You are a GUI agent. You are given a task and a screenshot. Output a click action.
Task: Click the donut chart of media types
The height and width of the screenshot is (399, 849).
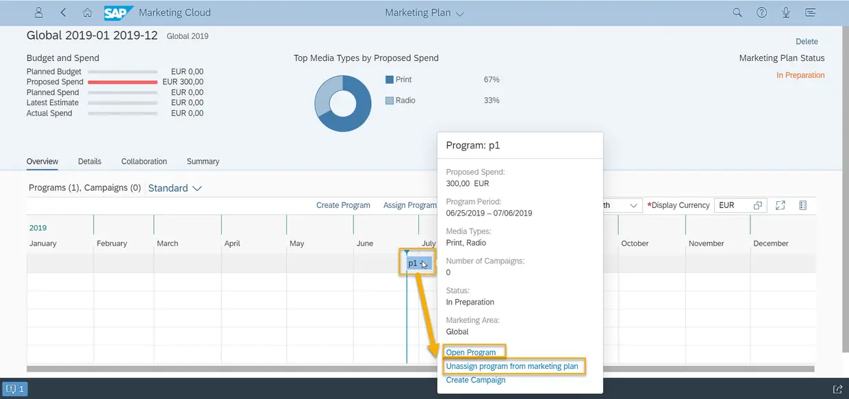click(342, 103)
